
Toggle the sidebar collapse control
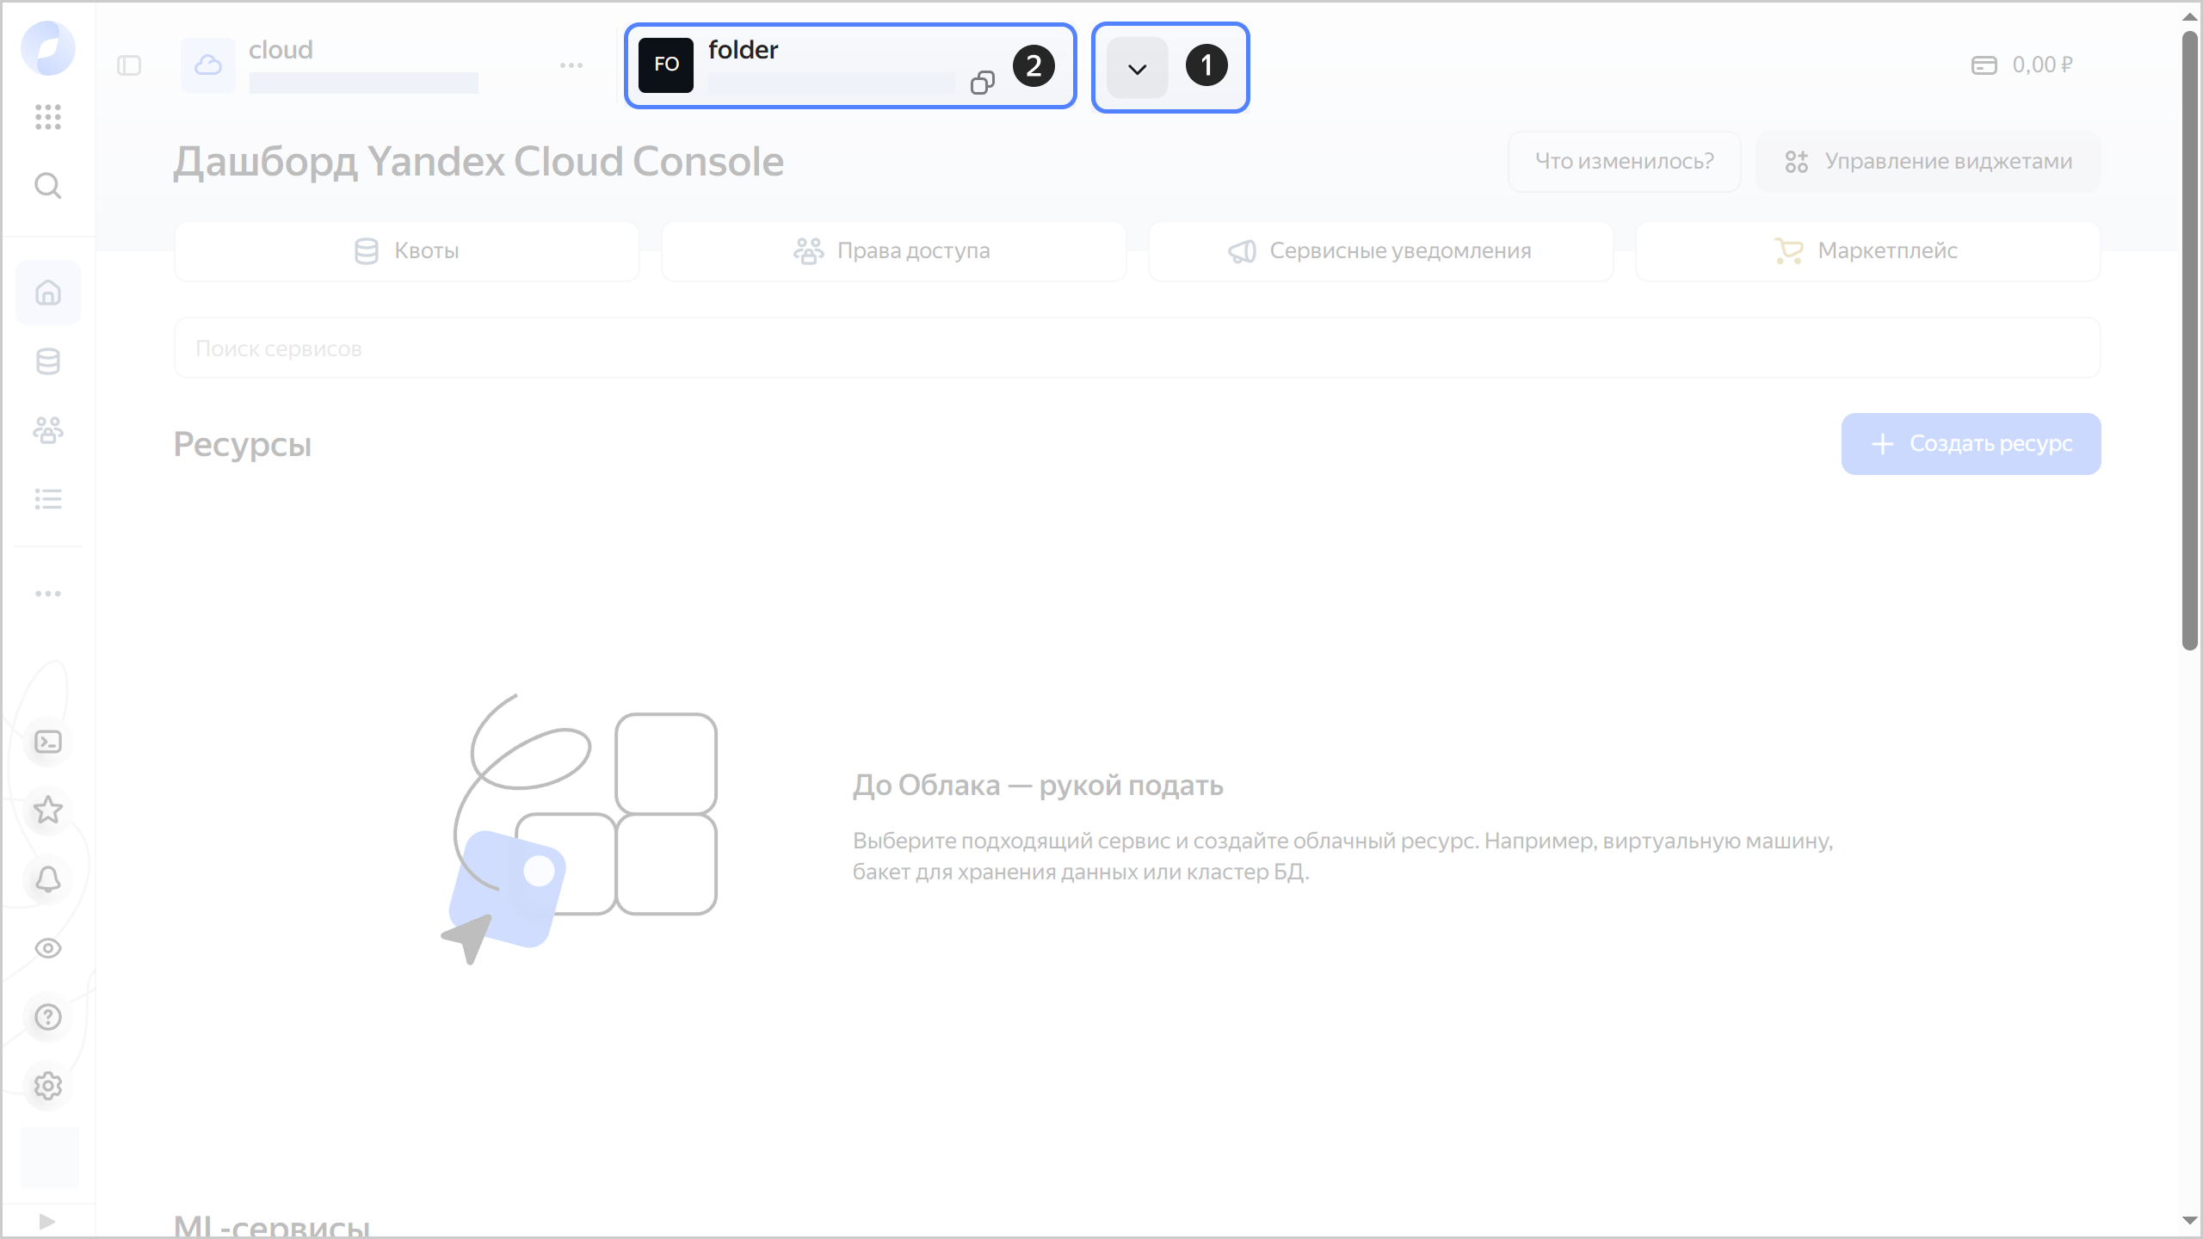pos(130,65)
